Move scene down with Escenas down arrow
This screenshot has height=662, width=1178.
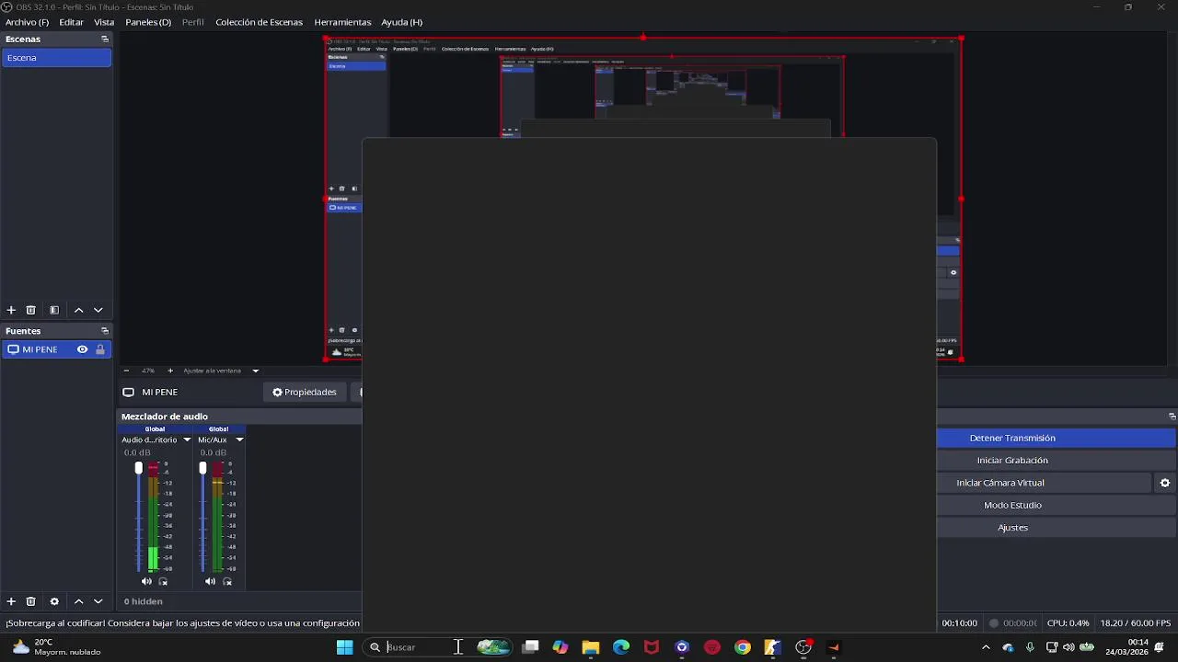(x=98, y=311)
